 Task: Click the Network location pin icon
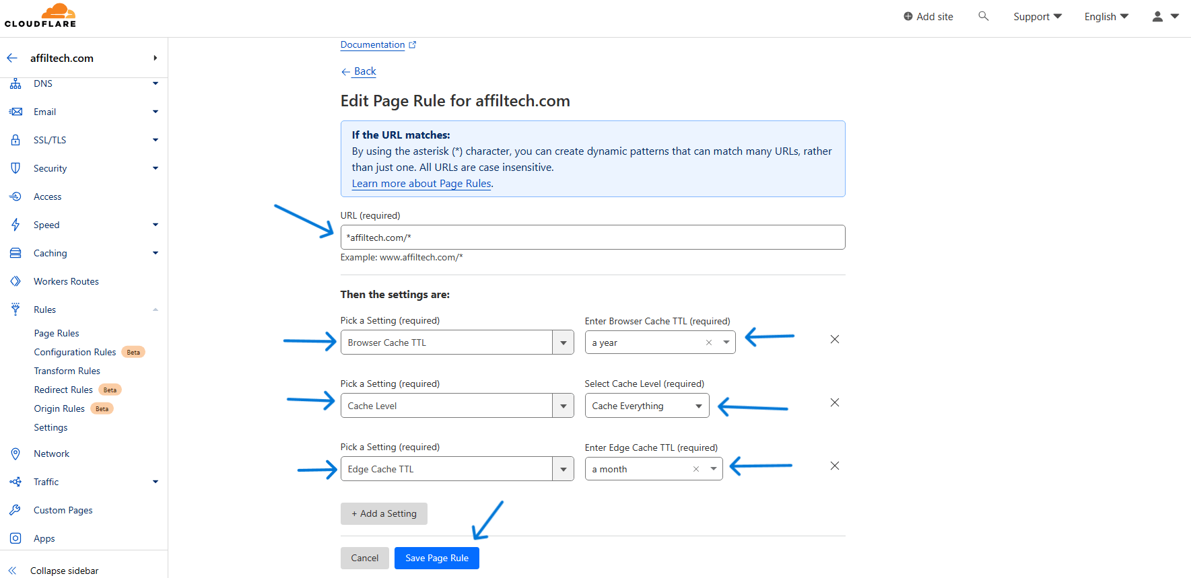pyautogui.click(x=15, y=454)
